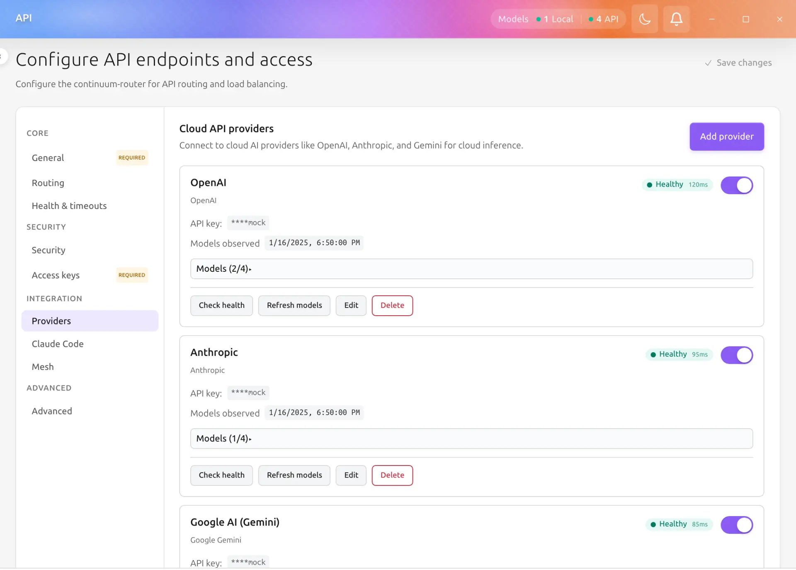Check health of the OpenAI provider

coord(221,305)
